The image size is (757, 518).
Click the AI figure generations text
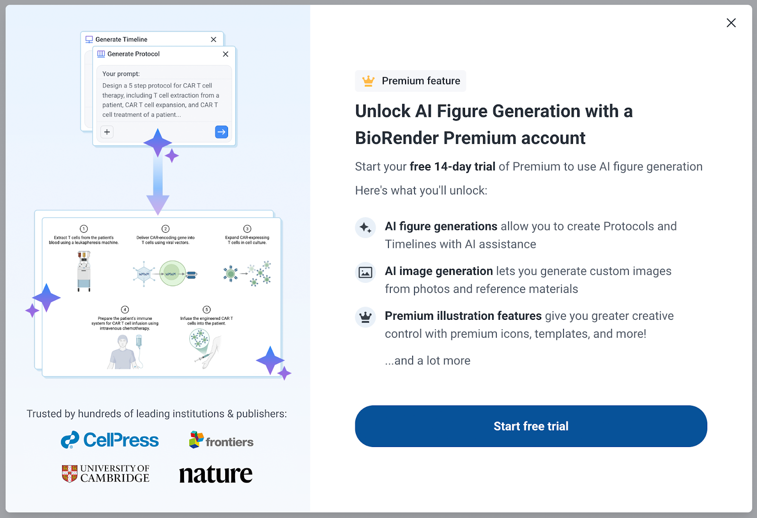pos(441,227)
